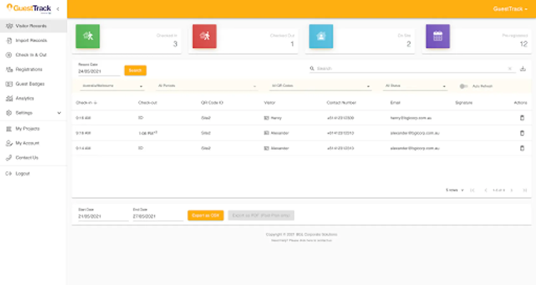This screenshot has height=285, width=536.
Task: Click the Check-out column header
Action: click(148, 103)
